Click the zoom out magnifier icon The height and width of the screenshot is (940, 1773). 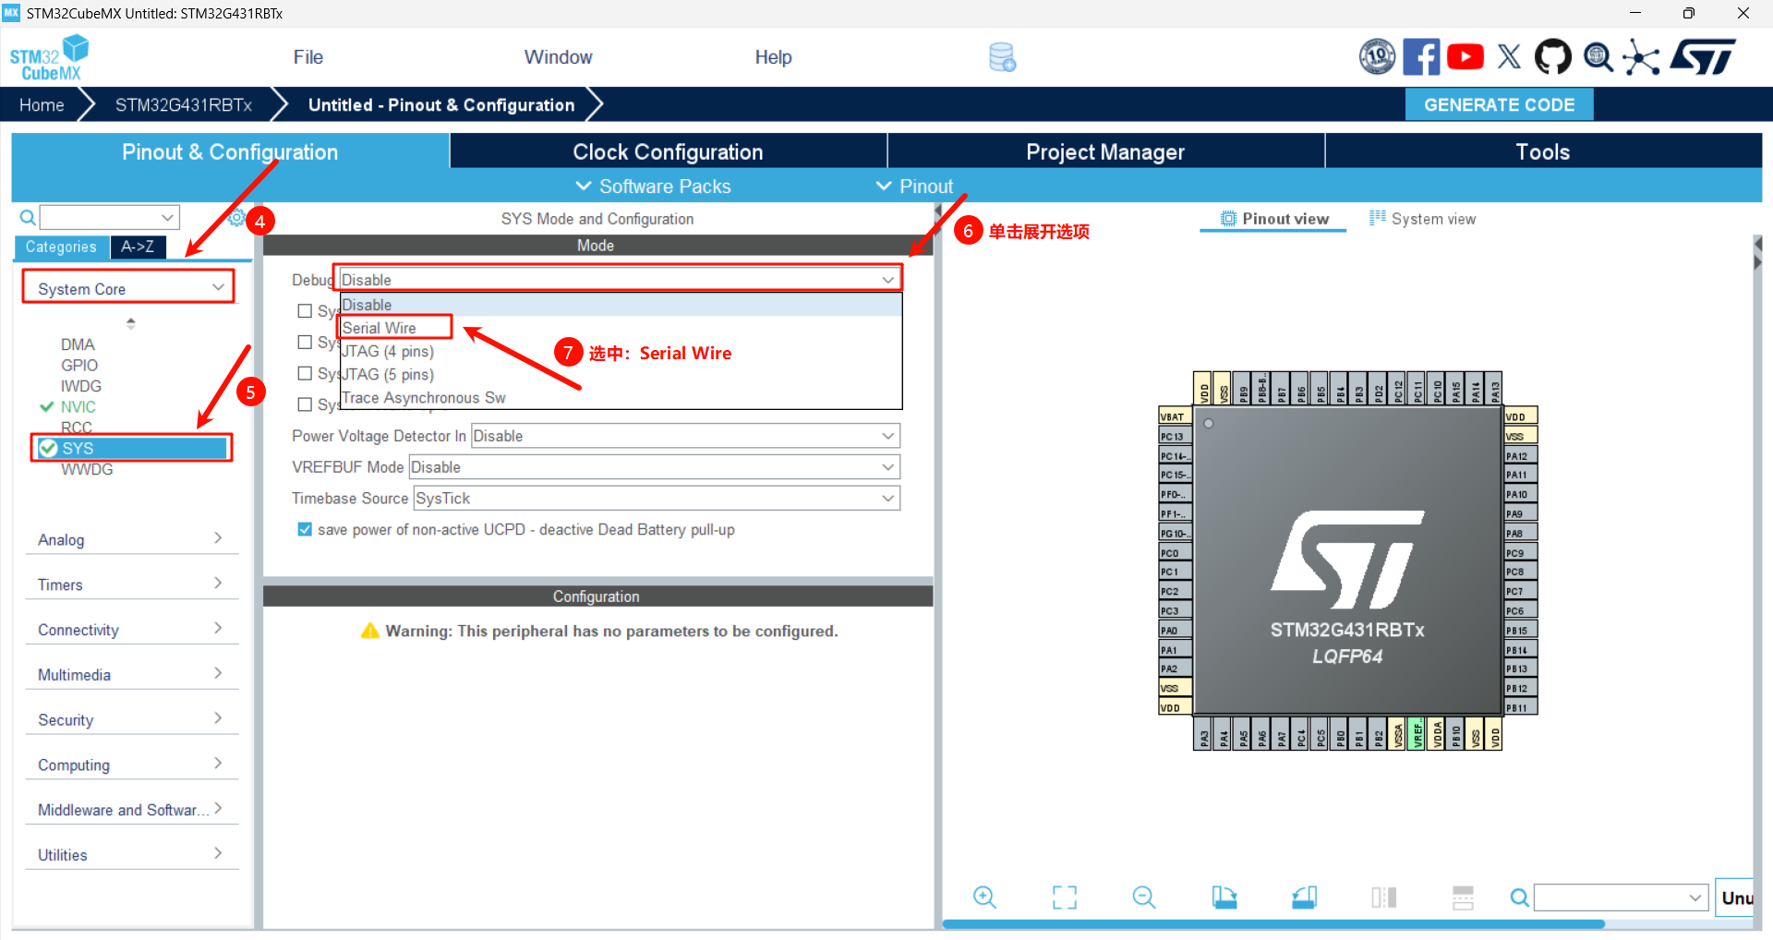(x=1143, y=898)
